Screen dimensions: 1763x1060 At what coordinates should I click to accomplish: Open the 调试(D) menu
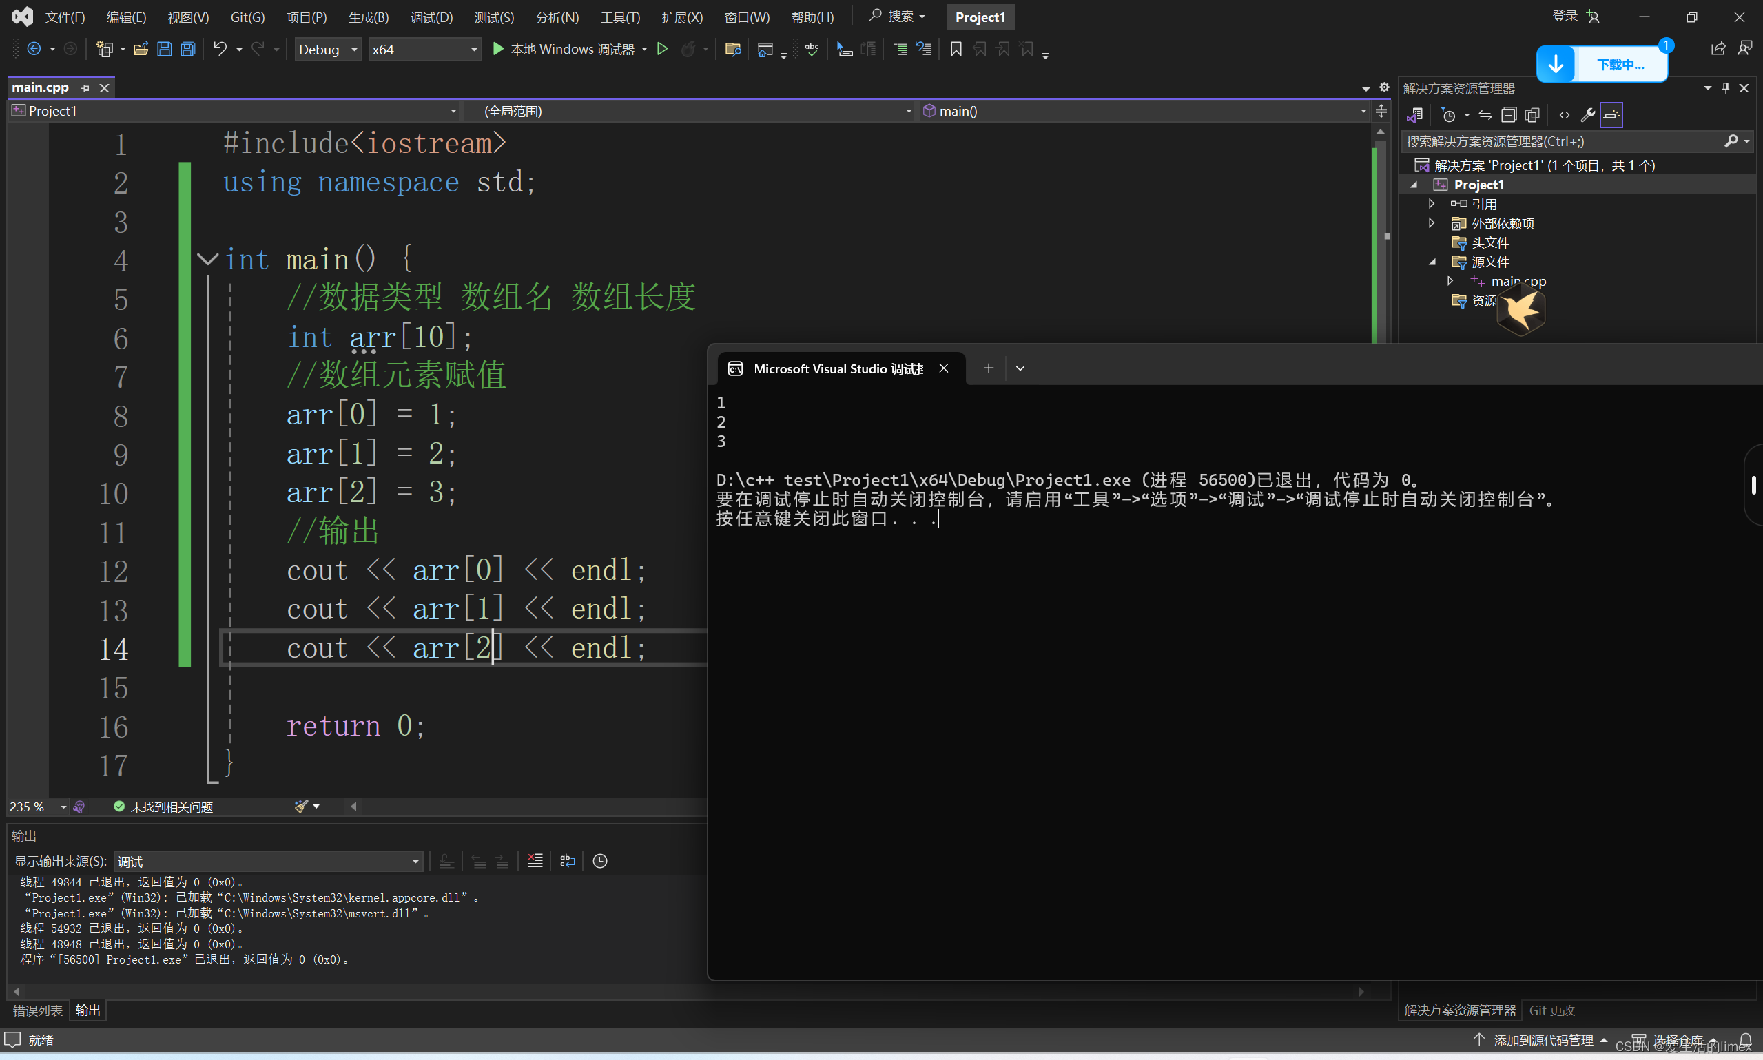click(x=431, y=17)
